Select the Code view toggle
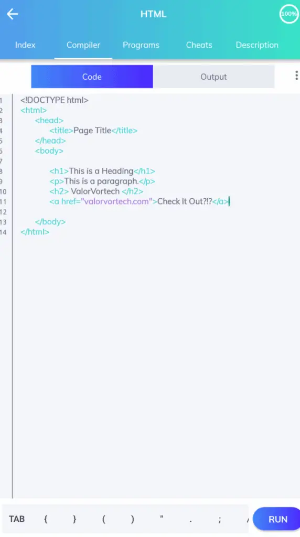The width and height of the screenshot is (300, 537). click(92, 77)
